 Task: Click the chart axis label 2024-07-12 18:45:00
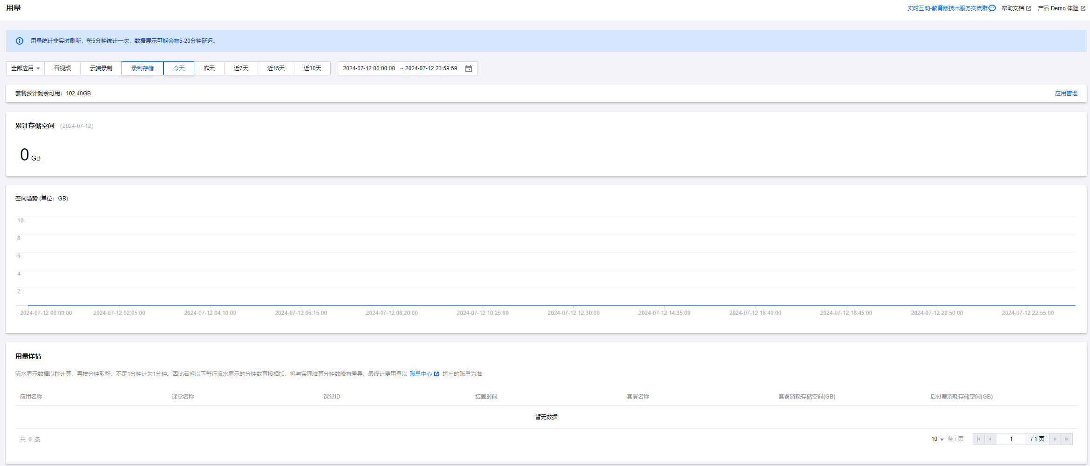[x=846, y=313]
